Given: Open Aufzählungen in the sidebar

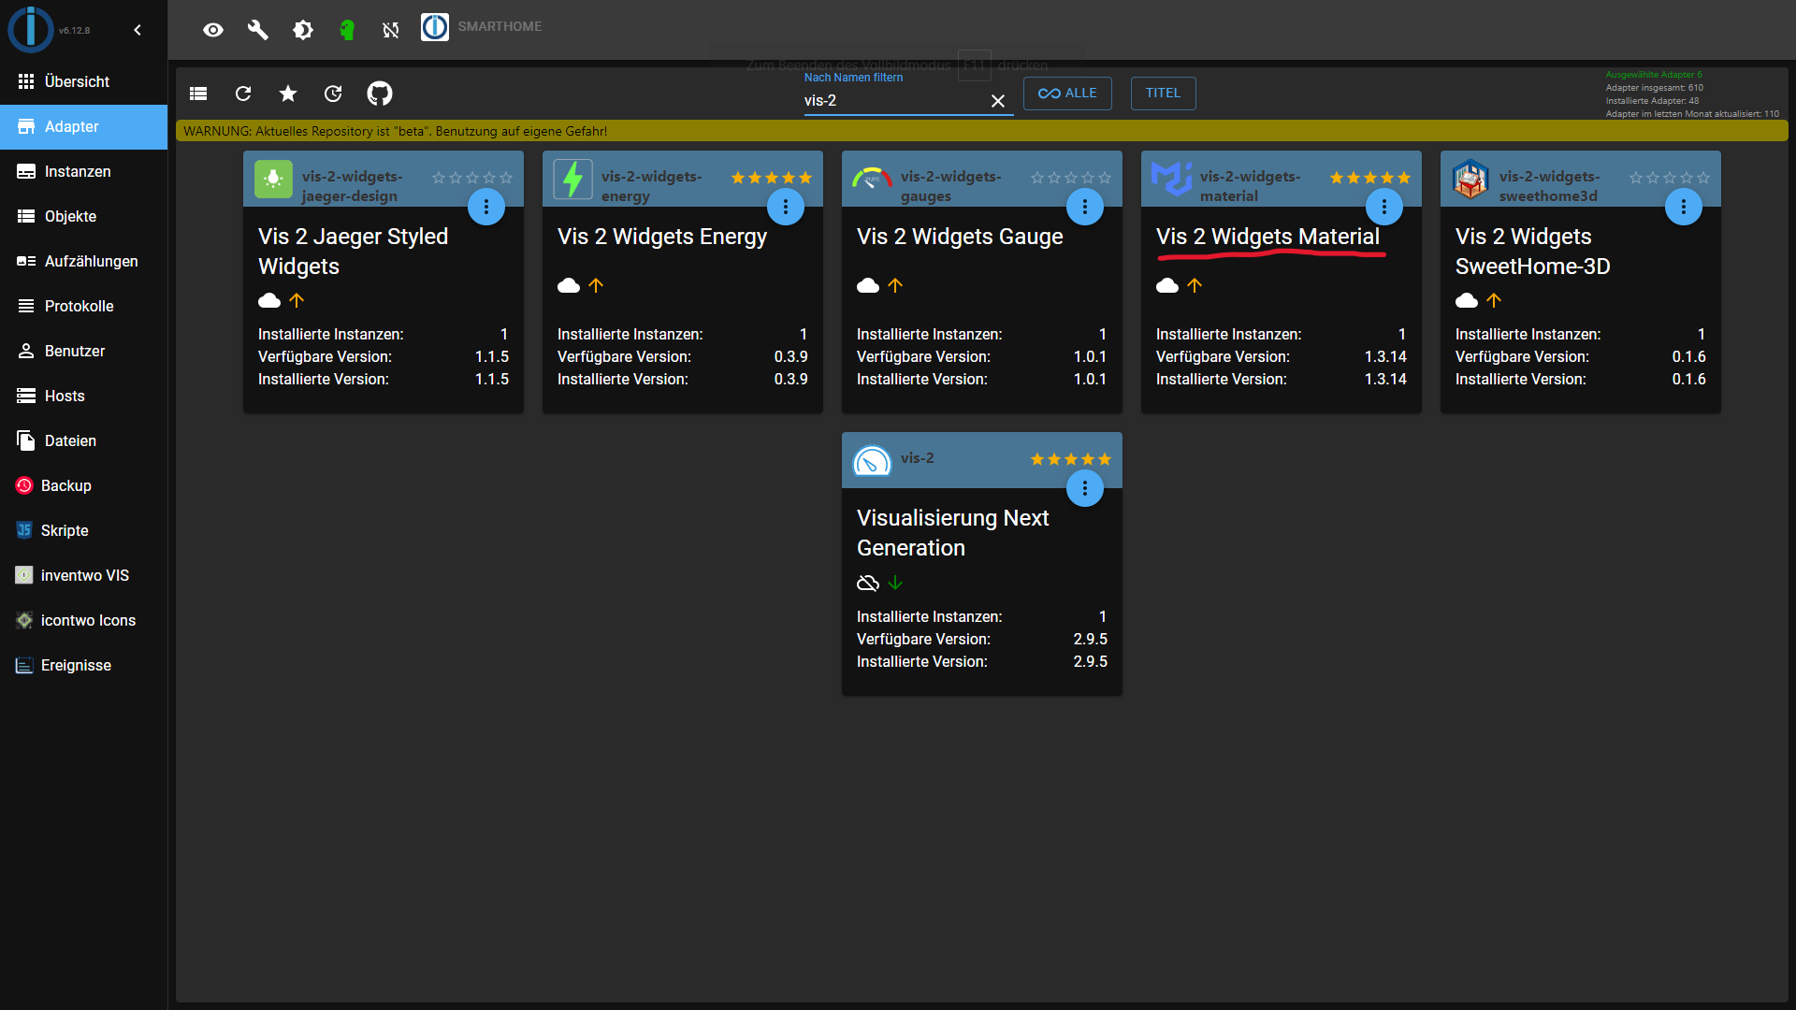Looking at the screenshot, I should [84, 262].
